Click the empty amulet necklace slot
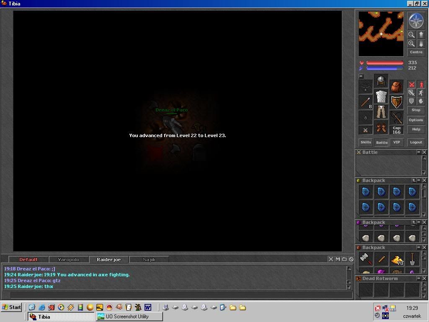This screenshot has height=322, width=429. (365, 87)
